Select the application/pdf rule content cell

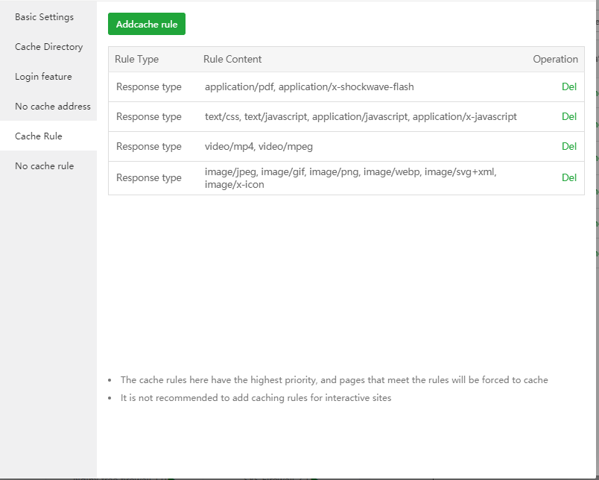309,87
